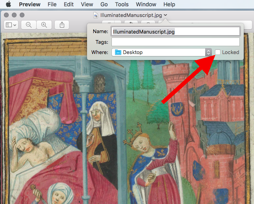Screen dimensions: 254x204
Task: Click the title dropdown chevron beside IlluminatedManuscript.jpg
Action: (x=165, y=15)
